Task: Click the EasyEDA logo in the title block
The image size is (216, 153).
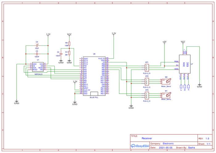Action: click(x=140, y=146)
